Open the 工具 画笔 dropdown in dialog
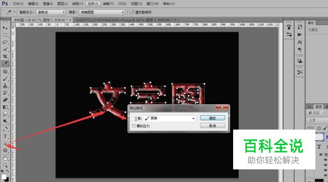Screen dimensions: 328x182 pos(170,118)
